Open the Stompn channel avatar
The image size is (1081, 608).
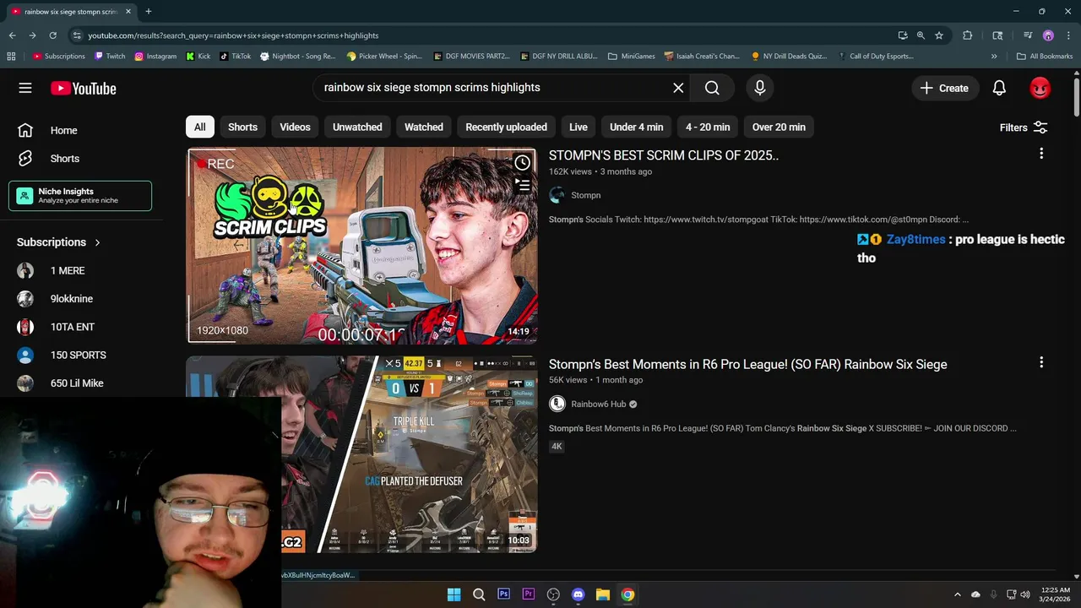tap(557, 195)
